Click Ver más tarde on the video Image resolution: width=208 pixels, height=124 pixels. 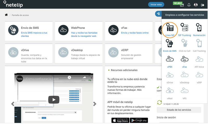click(x=69, y=79)
